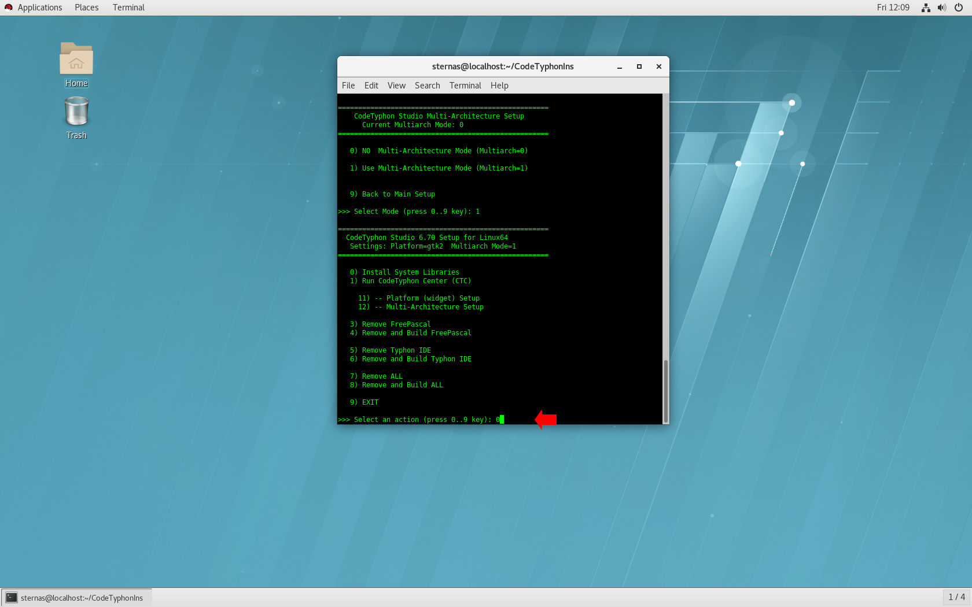Click '6) Remove and Build Typhon IDE' line
The height and width of the screenshot is (607, 972).
point(411,359)
